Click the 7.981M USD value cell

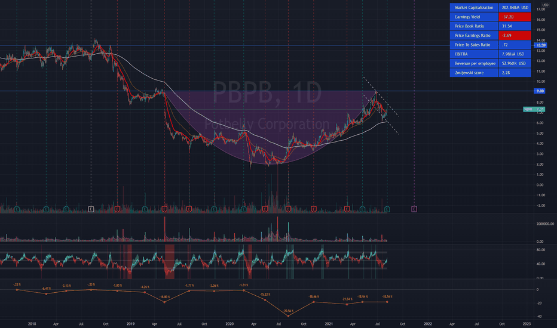tap(515, 54)
